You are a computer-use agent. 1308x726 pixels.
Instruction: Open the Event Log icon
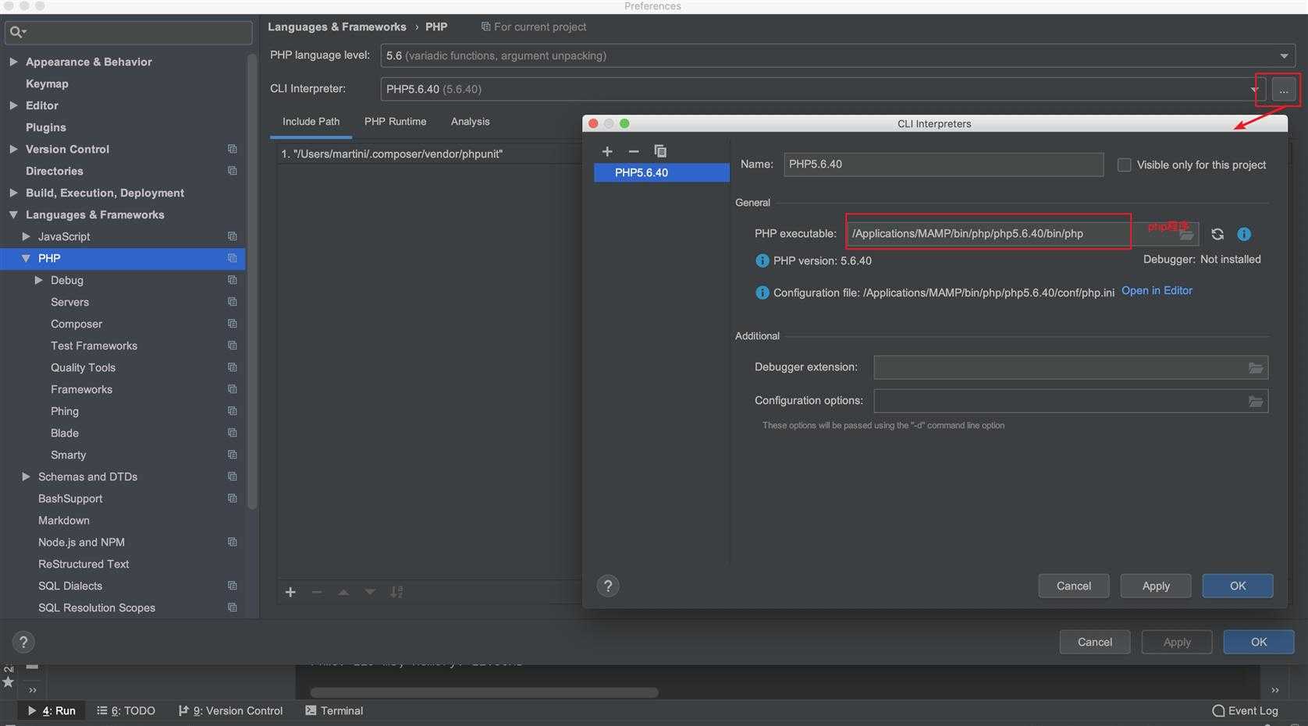coord(1218,710)
